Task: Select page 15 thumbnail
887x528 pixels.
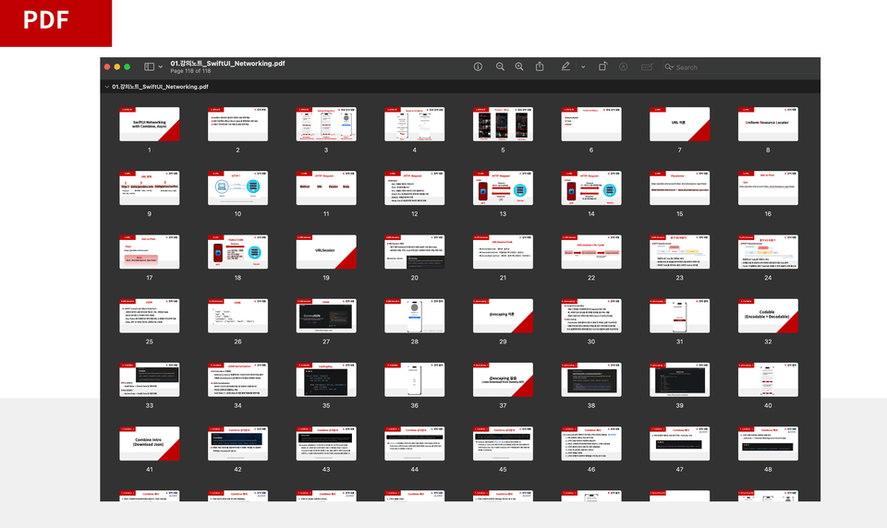Action: 679,187
